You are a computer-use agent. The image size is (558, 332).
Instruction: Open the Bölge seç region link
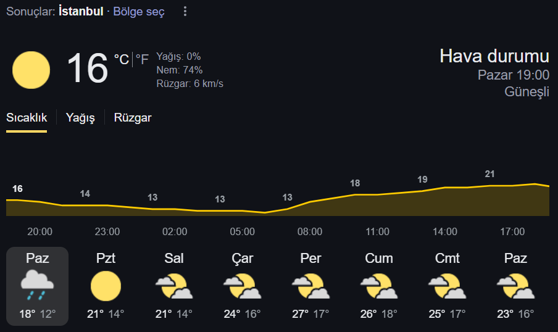(139, 12)
